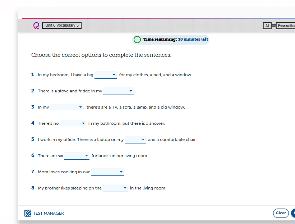
Task: Click the purple Q logo icon
Action: pyautogui.click(x=36, y=26)
